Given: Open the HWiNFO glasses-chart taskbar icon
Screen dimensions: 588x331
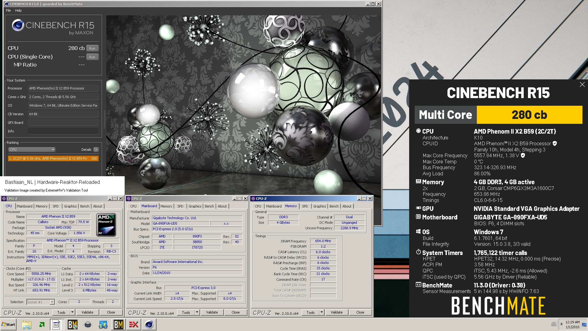Looking at the screenshot, I should pos(103,325).
